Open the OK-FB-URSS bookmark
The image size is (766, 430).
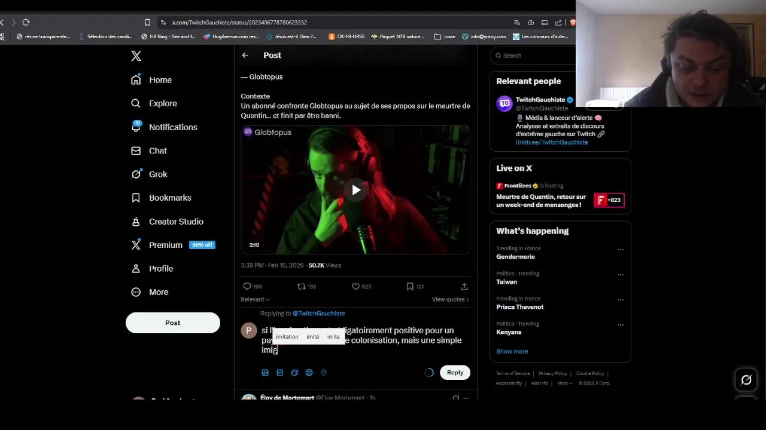tap(346, 36)
